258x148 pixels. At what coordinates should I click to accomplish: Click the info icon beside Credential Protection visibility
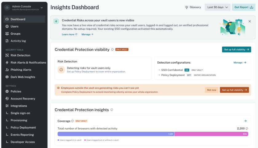[112, 49]
